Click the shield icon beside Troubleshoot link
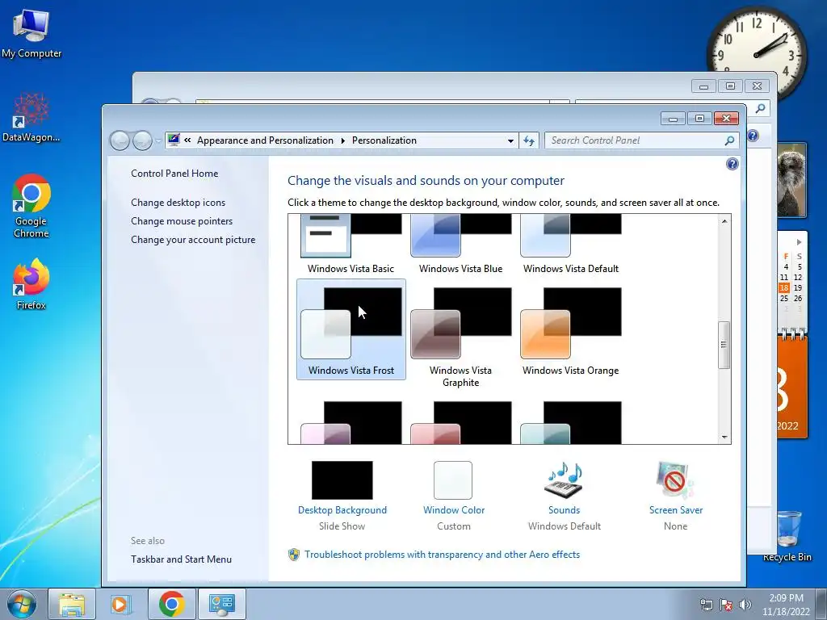Viewport: 827px width, 620px height. (x=294, y=555)
